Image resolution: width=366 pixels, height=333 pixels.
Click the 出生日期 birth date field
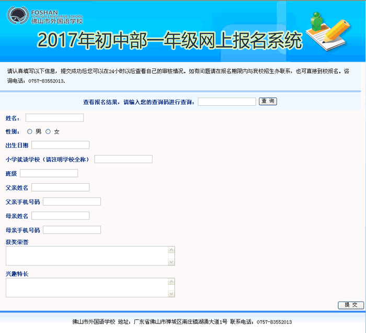click(x=60, y=145)
